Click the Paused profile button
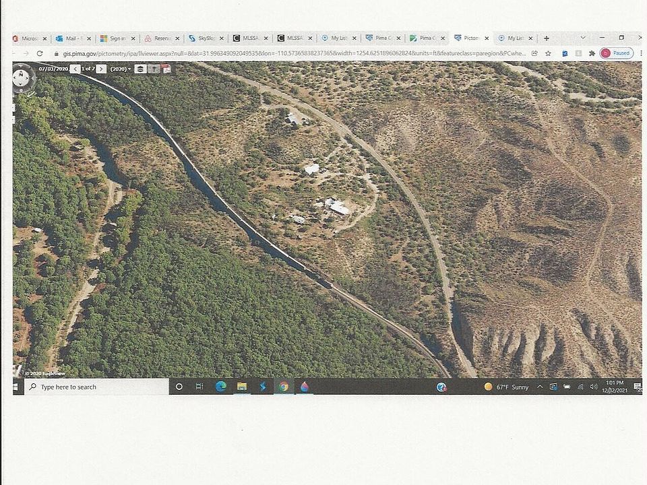The width and height of the screenshot is (647, 485). [616, 53]
